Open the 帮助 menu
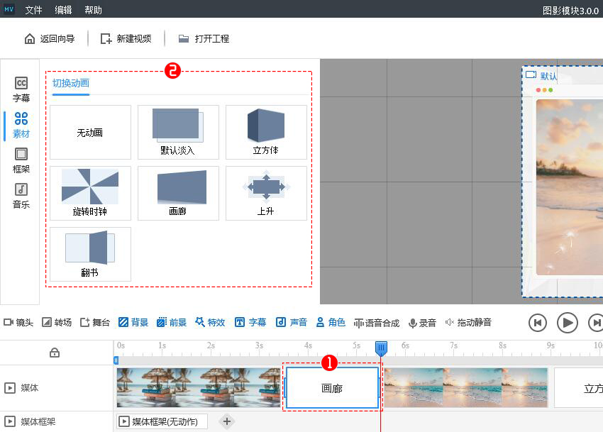This screenshot has width=603, height=432. tap(93, 10)
